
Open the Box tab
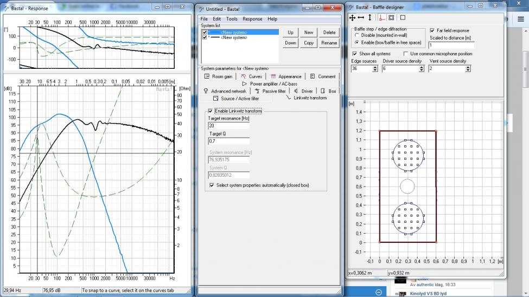pos(328,91)
